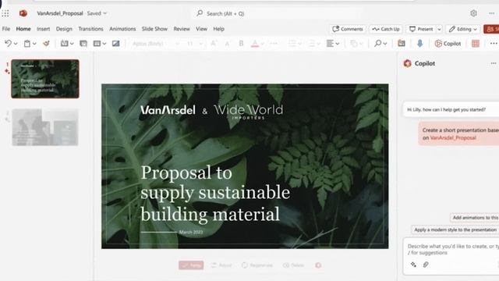Expand the Undo dropdown arrow

(x=16, y=44)
